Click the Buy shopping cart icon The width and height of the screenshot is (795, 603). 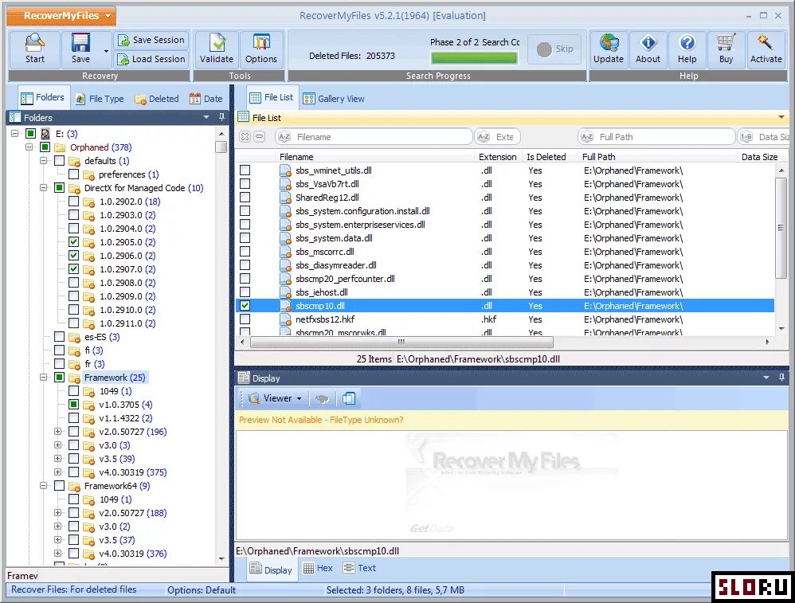point(726,43)
